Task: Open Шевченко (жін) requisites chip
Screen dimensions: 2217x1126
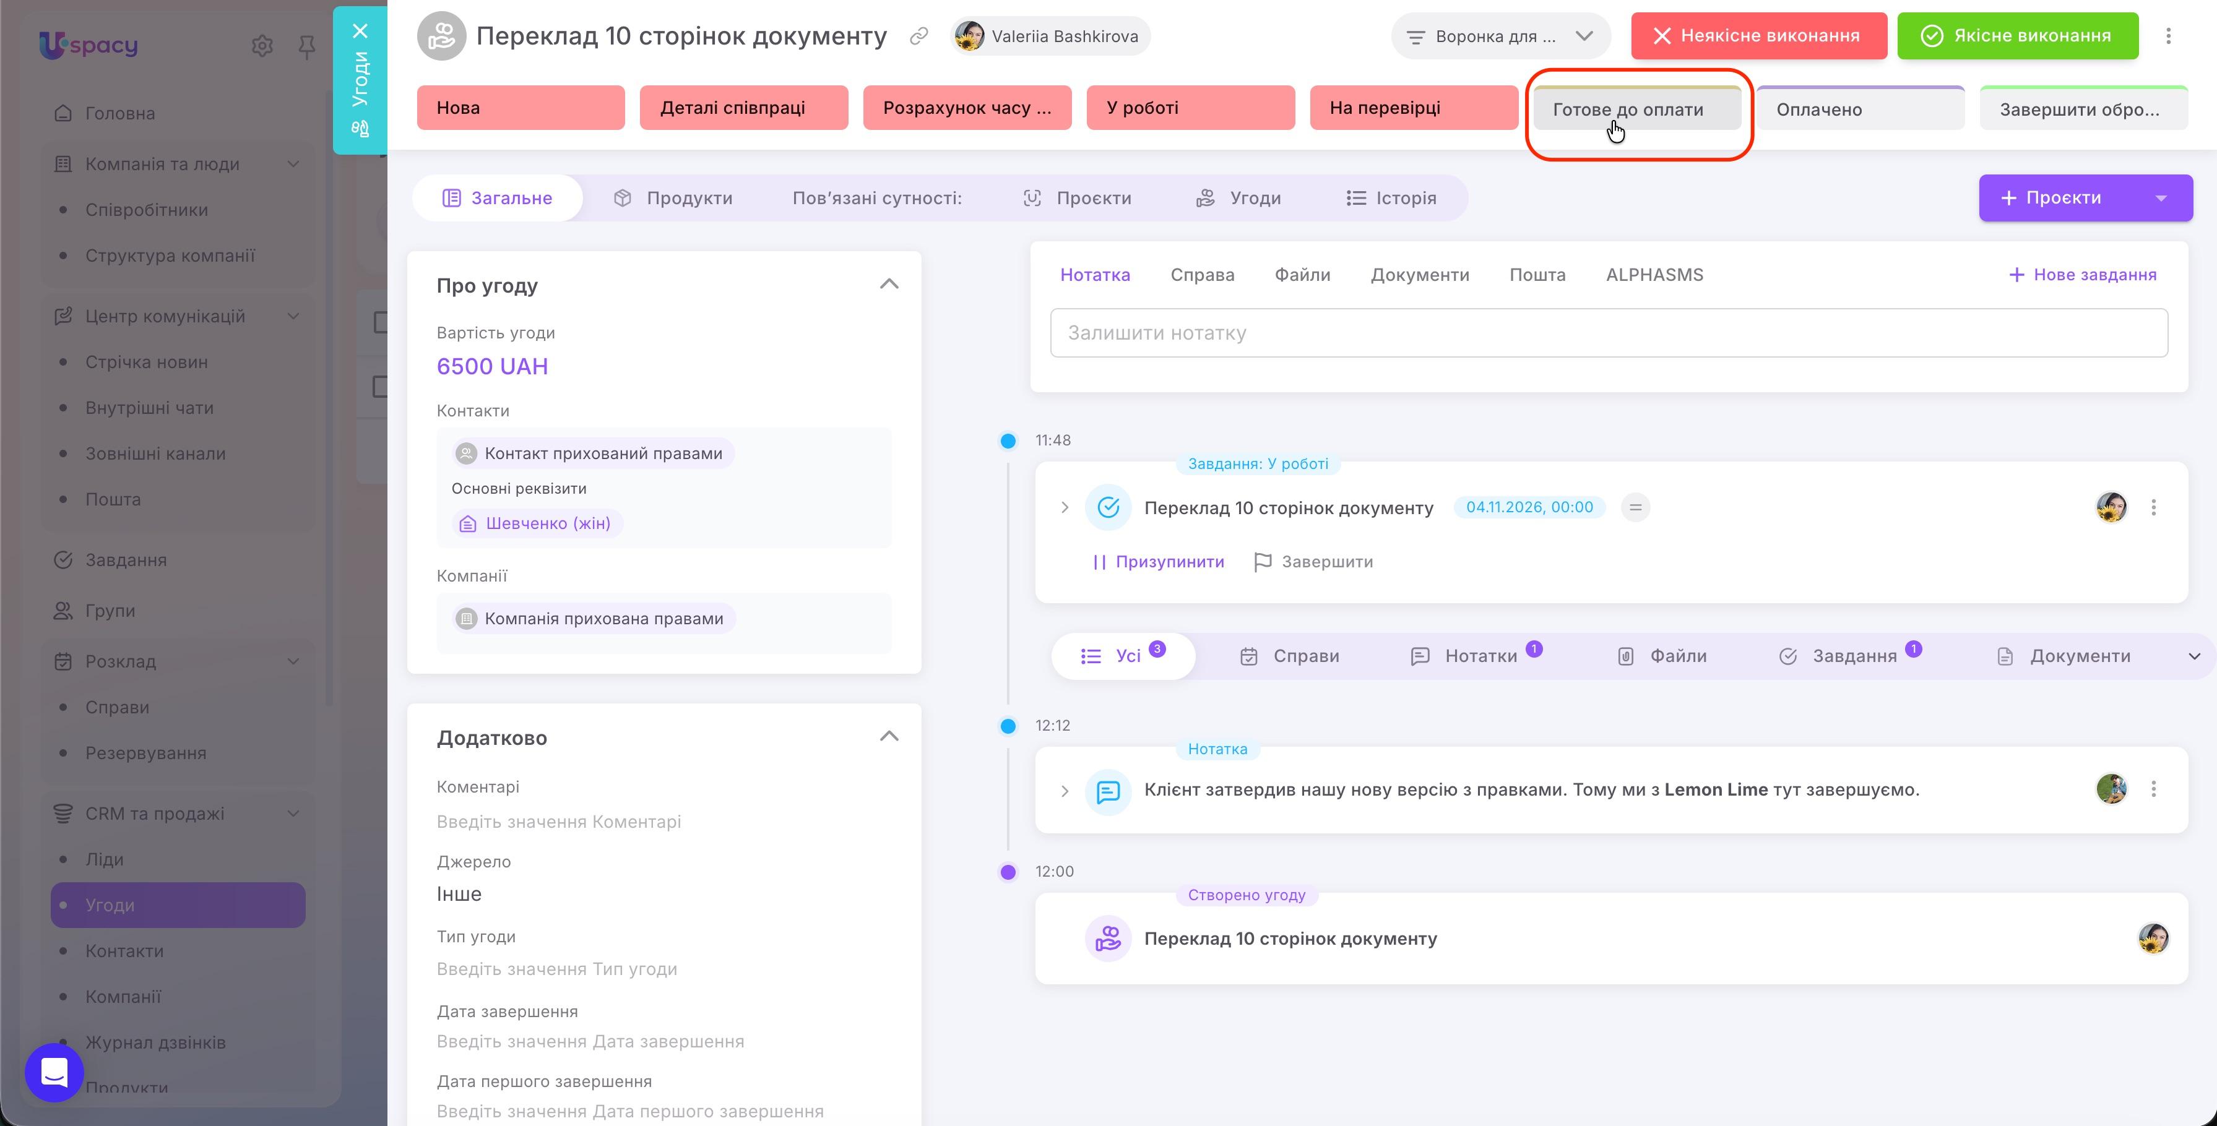Action: 537,524
